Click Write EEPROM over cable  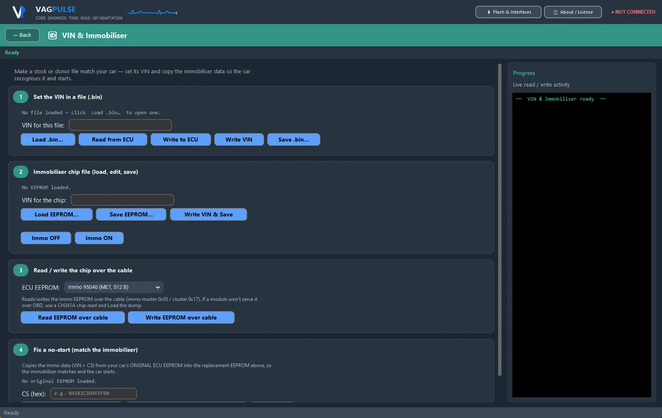181,318
